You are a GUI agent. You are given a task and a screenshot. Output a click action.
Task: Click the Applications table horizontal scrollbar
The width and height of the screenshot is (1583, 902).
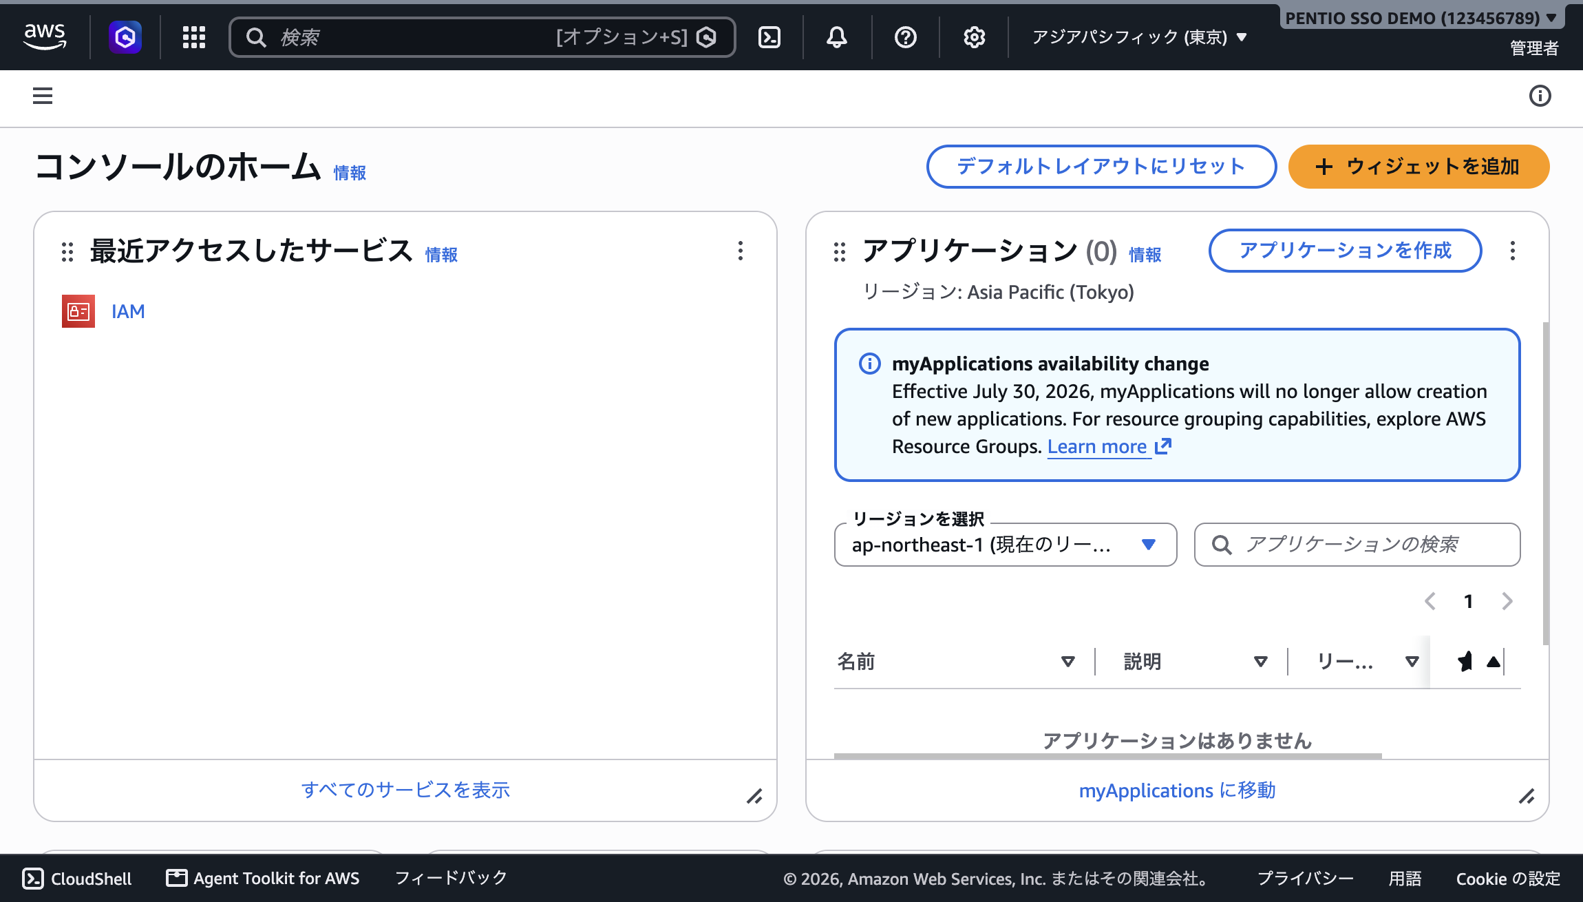coord(1108,756)
